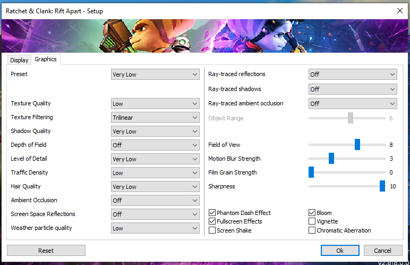Click the Sharpness value 10
This screenshot has height=265, width=410.
coord(393,186)
